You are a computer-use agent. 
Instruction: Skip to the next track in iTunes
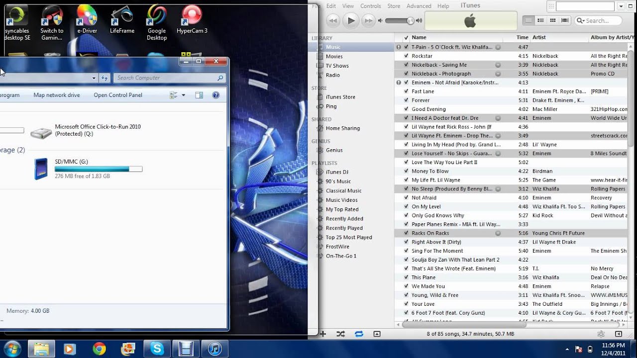coord(368,20)
